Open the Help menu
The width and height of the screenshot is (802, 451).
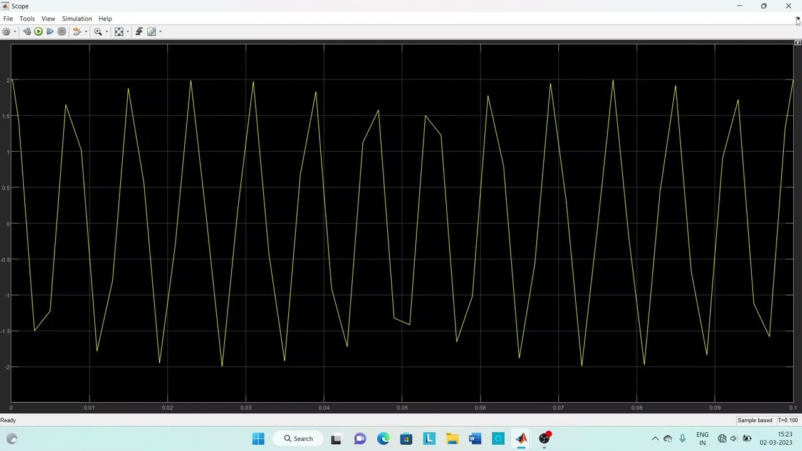pyautogui.click(x=105, y=19)
